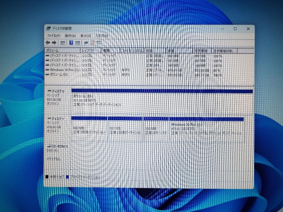Click the 931.37 GB free space cell
283x212 pixels.
point(202,75)
